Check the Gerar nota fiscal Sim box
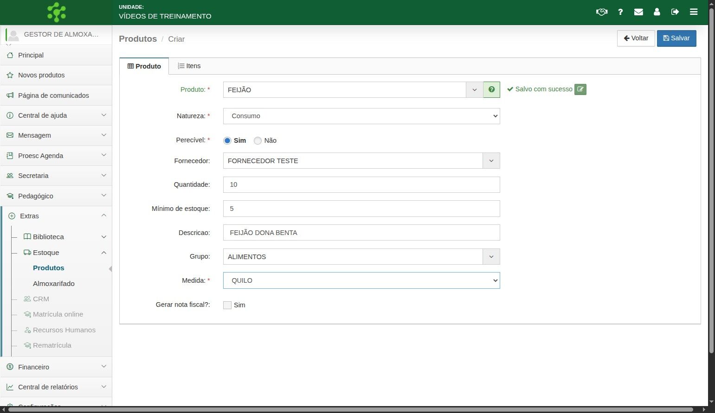The image size is (715, 413). tap(227, 305)
